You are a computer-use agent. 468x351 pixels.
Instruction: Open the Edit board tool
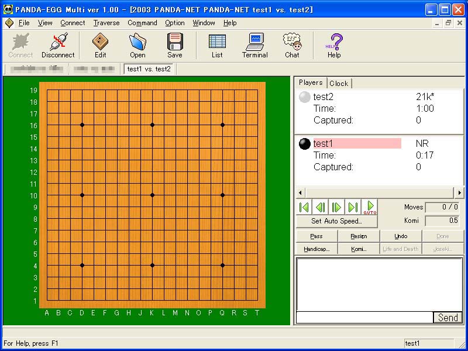(x=100, y=45)
